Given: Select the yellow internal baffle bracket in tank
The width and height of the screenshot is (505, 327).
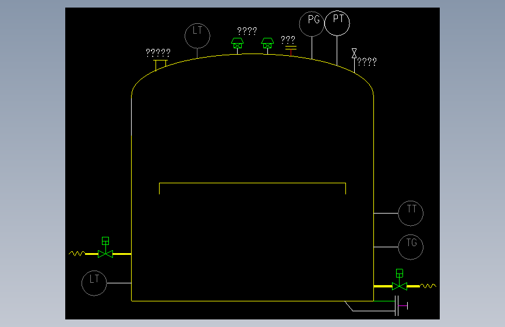Looking at the screenshot, I should 253,189.
